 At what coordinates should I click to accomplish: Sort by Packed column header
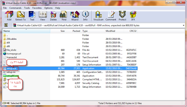(73, 31)
